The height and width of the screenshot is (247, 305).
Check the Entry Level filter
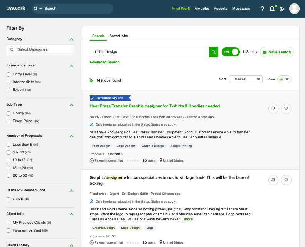[x=9, y=74]
